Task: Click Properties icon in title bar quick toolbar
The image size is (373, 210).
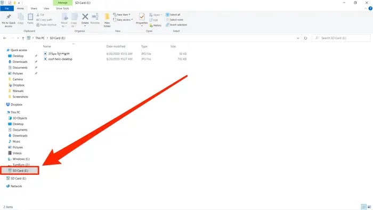Action: pyautogui.click(x=10, y=3)
